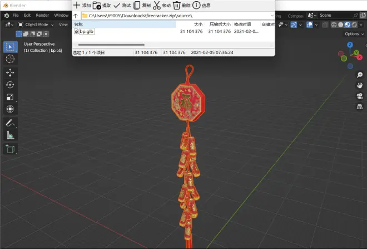The height and width of the screenshot is (249, 367).
Task: Toggle viewport overlays display
Action: [x=309, y=25]
